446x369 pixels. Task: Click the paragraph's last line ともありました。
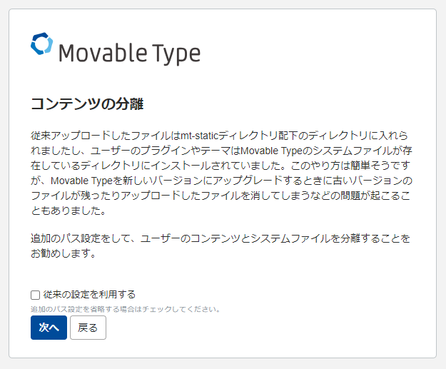69,211
